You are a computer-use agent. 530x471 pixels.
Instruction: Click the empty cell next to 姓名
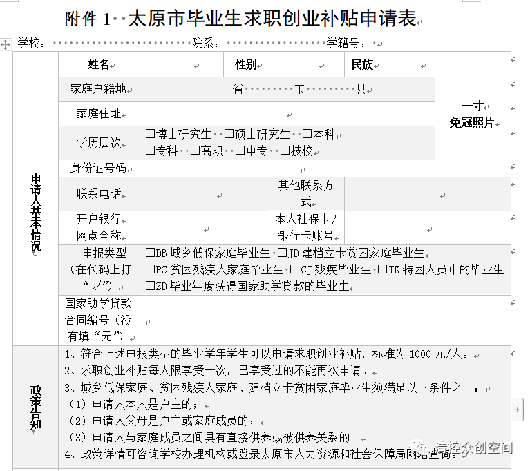182,64
